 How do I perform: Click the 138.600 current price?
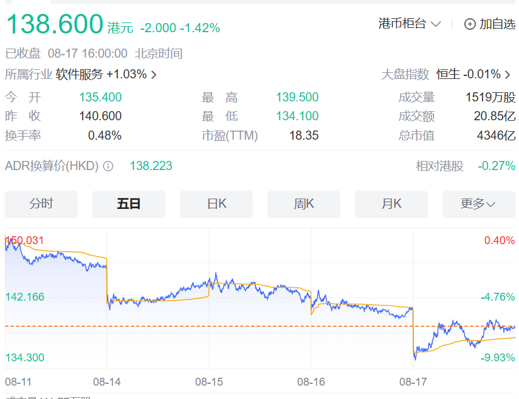pyautogui.click(x=55, y=24)
